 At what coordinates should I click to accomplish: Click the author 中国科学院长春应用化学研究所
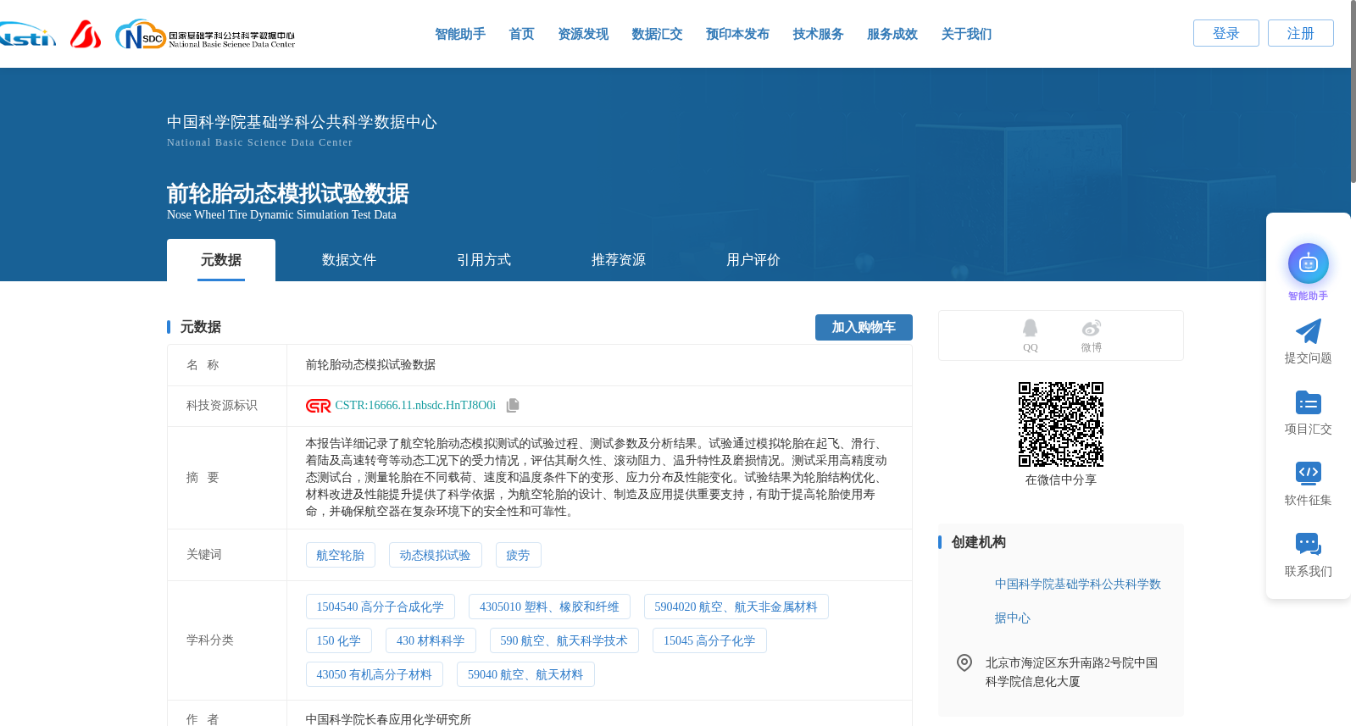388,718
